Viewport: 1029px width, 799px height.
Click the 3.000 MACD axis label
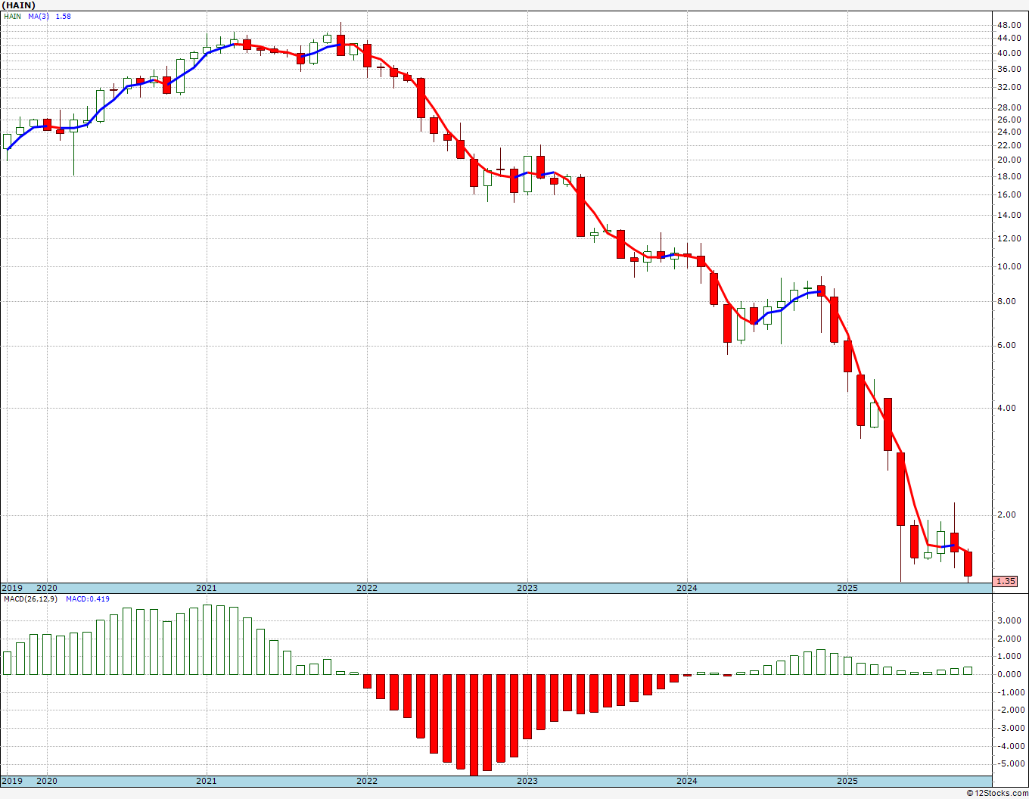tap(1008, 620)
